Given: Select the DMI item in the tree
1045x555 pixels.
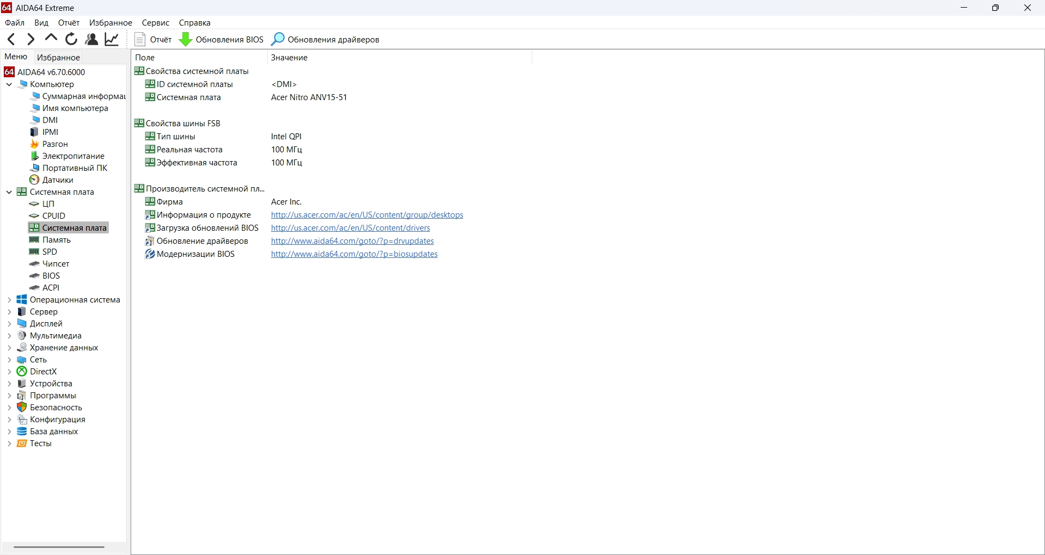Looking at the screenshot, I should [44, 120].
